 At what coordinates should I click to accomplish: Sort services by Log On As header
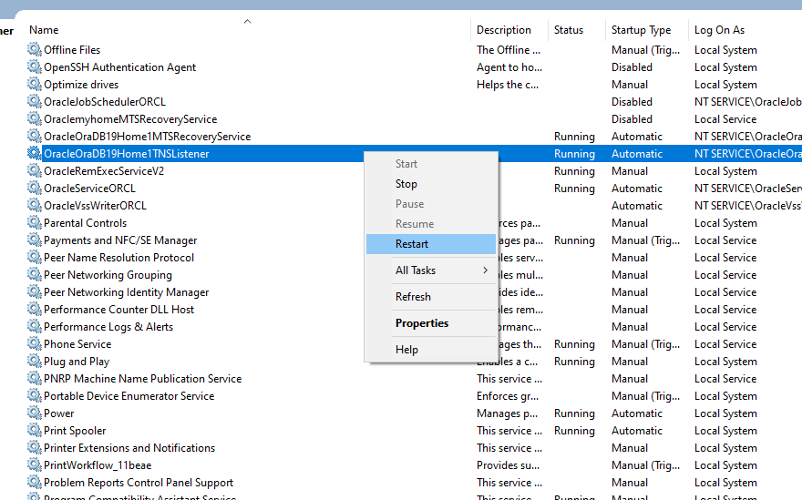(719, 30)
